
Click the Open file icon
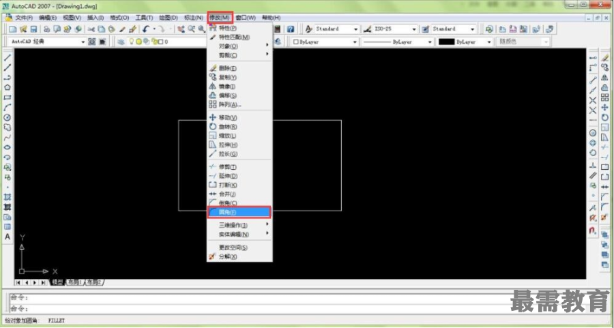23,29
